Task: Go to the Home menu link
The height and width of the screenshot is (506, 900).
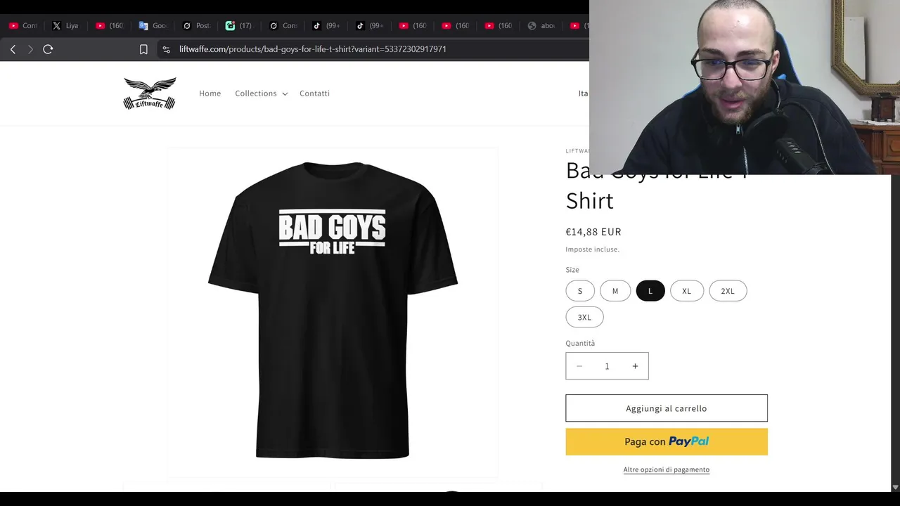Action: point(210,93)
